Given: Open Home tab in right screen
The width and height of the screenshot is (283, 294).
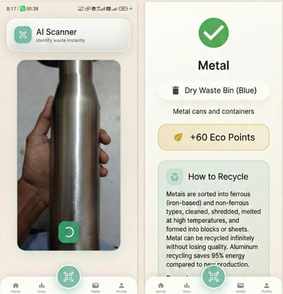Looking at the screenshot, I should point(161,287).
